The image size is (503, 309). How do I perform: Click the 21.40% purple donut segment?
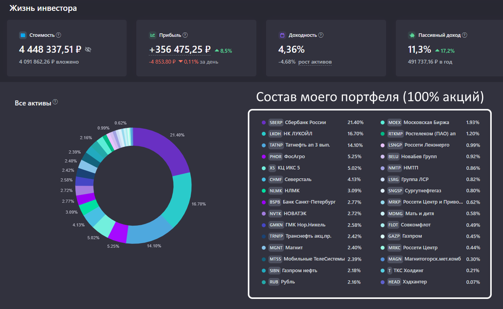pos(164,150)
